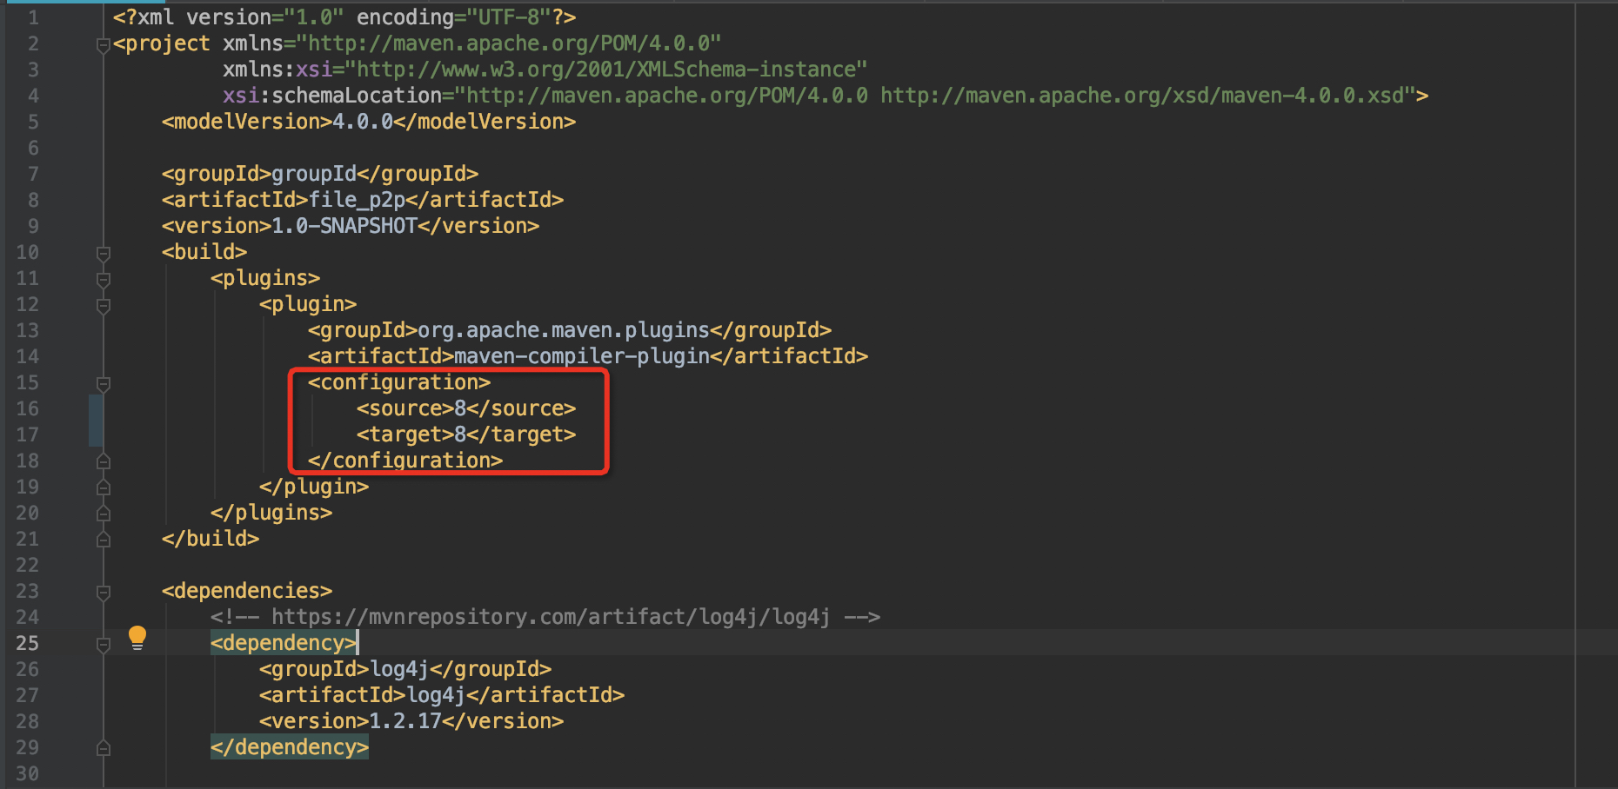This screenshot has height=789, width=1618.
Task: Click the org.apache.maven.plugins groupId value
Action: coord(564,330)
